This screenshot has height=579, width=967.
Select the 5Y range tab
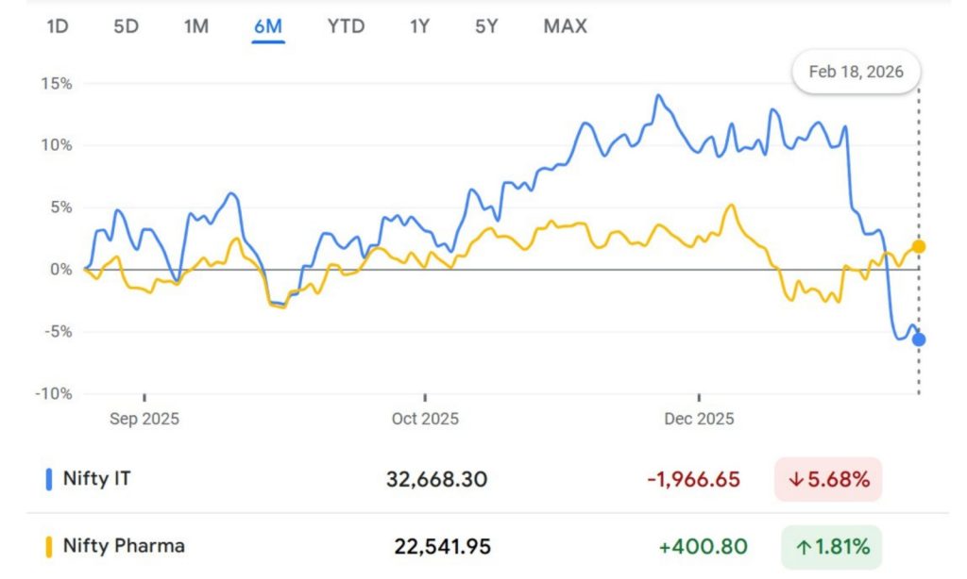click(x=486, y=26)
